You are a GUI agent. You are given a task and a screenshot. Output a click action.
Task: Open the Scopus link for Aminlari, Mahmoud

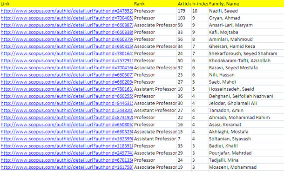tap(67, 39)
